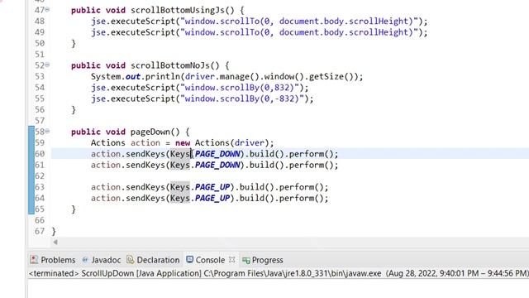Click the horizontal scrollbar left arrow
The image size is (529, 298).
pyautogui.click(x=55, y=242)
